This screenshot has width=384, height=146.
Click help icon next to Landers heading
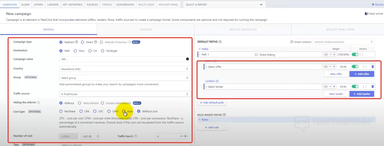[217, 81]
